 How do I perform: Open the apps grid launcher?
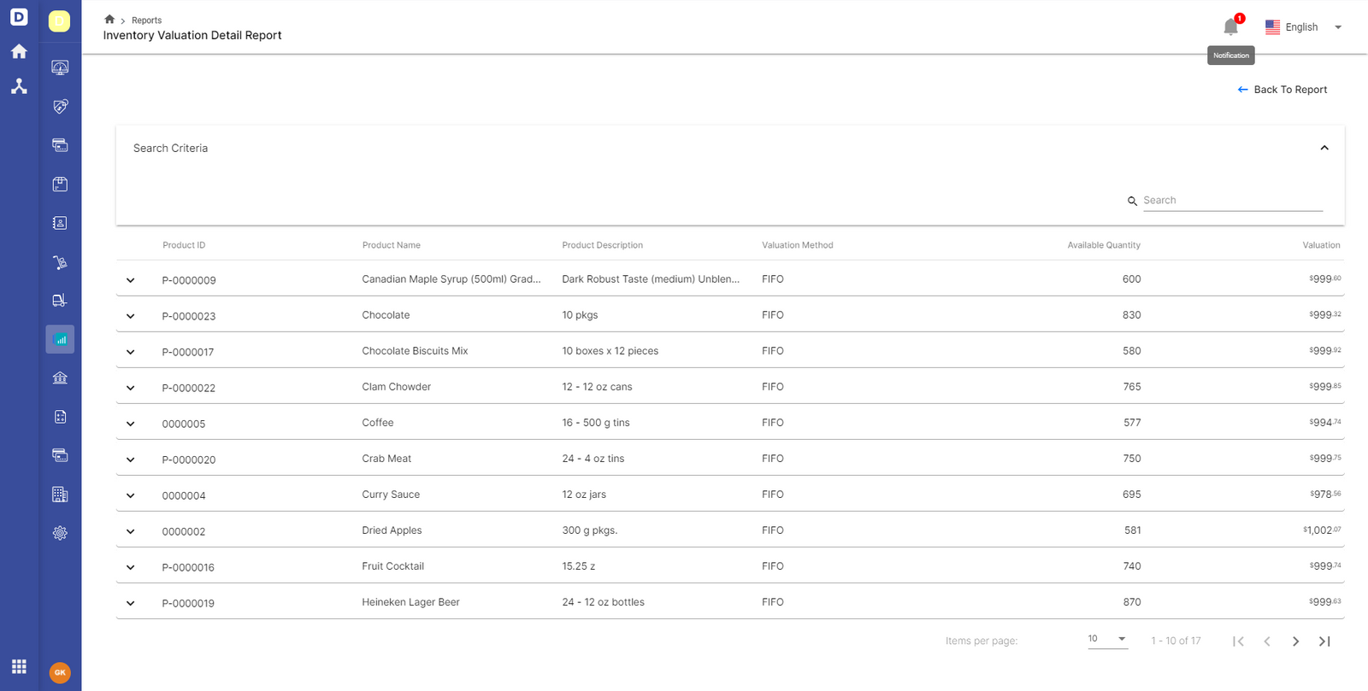(19, 666)
